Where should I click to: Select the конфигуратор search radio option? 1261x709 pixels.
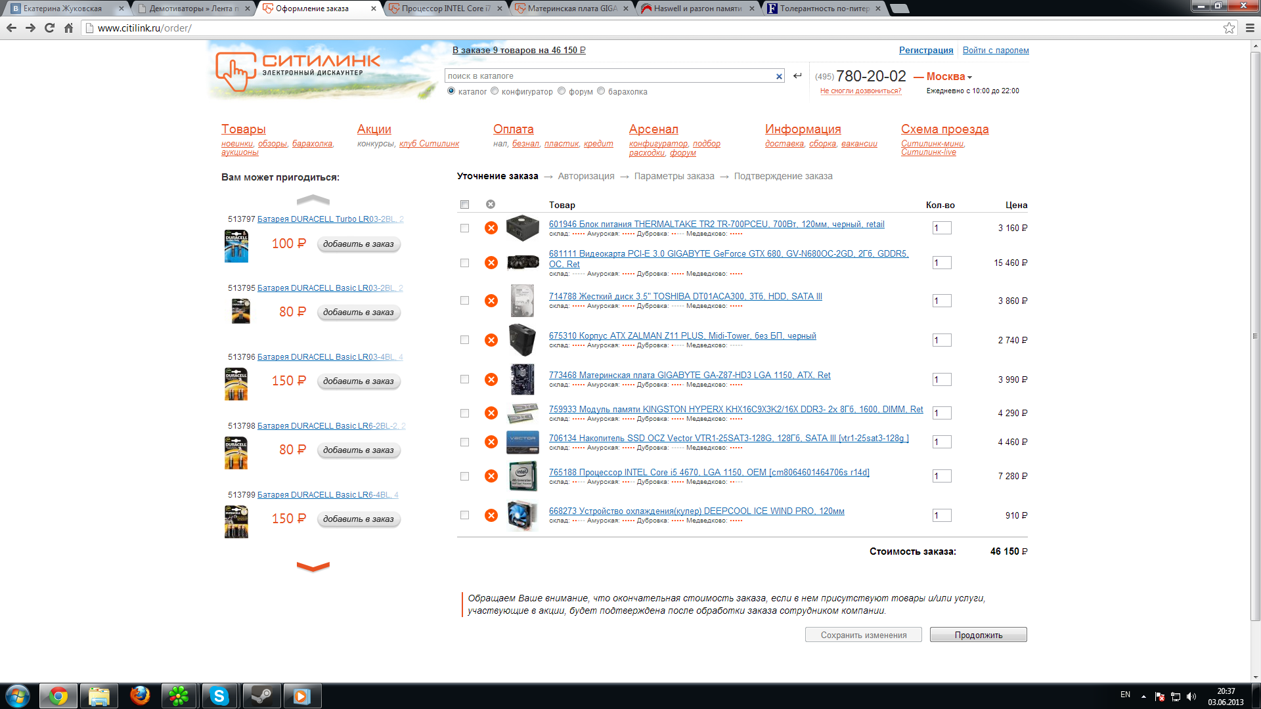[x=495, y=91]
